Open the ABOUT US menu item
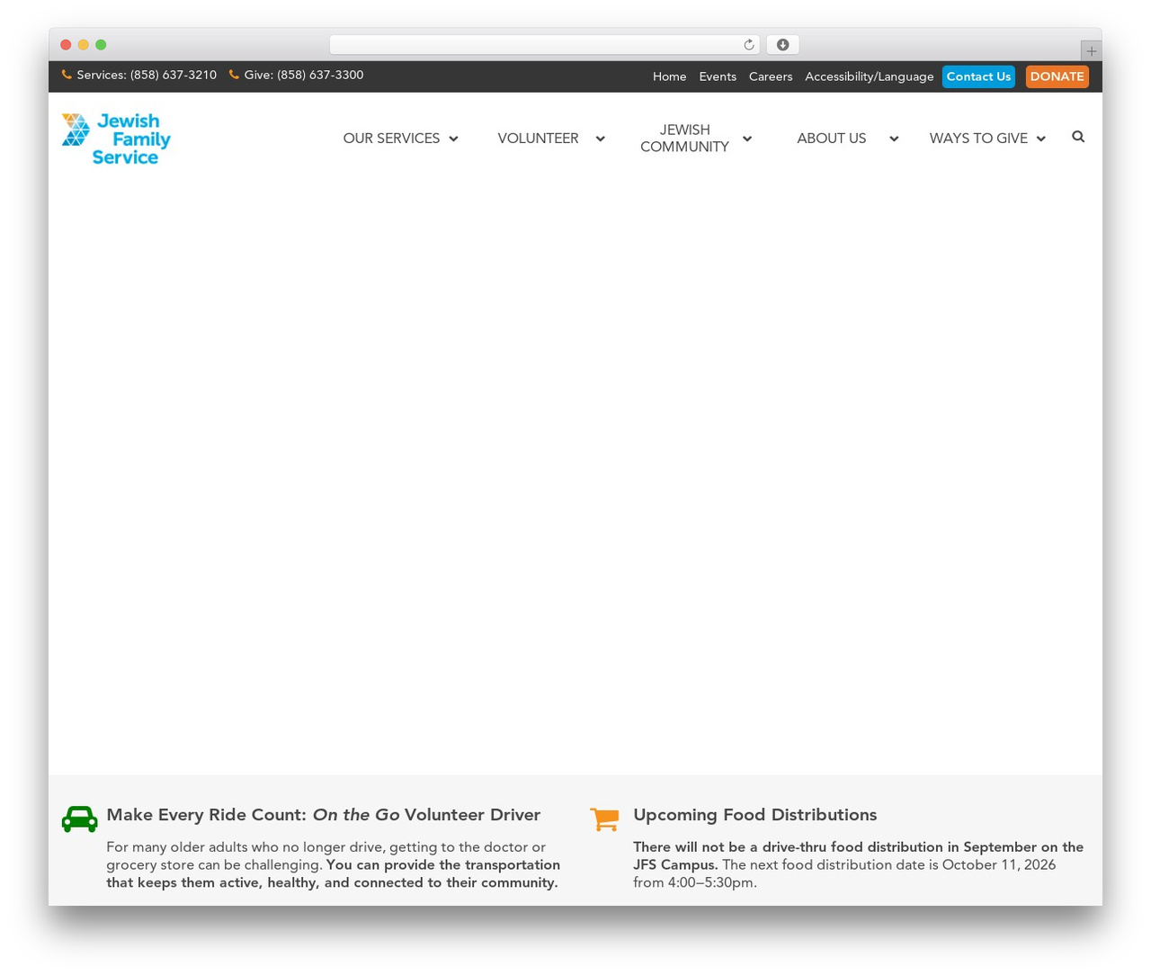Screen dimensions: 1151x975 pos(831,139)
